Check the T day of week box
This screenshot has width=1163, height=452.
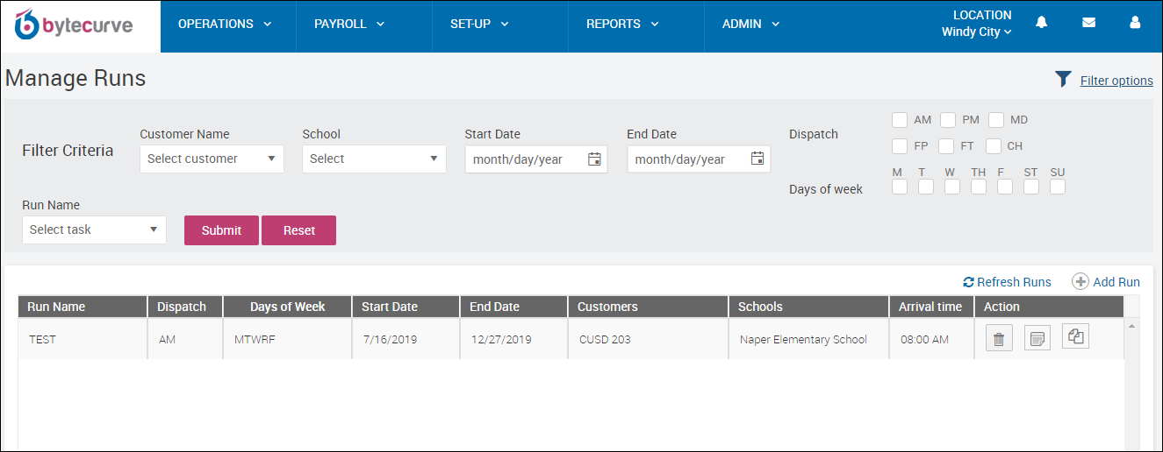pos(926,187)
